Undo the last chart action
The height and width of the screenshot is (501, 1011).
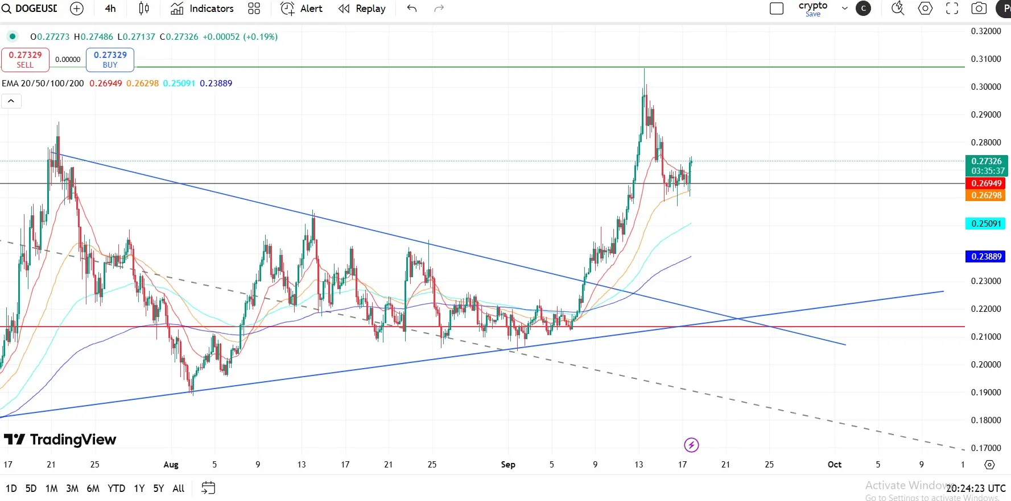[x=412, y=9]
